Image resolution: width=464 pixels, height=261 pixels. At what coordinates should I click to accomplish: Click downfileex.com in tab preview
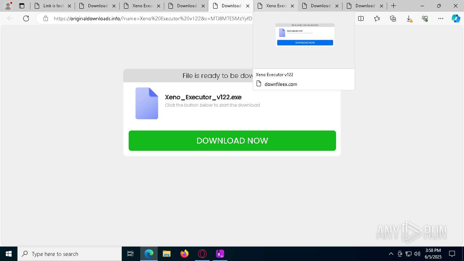[281, 84]
